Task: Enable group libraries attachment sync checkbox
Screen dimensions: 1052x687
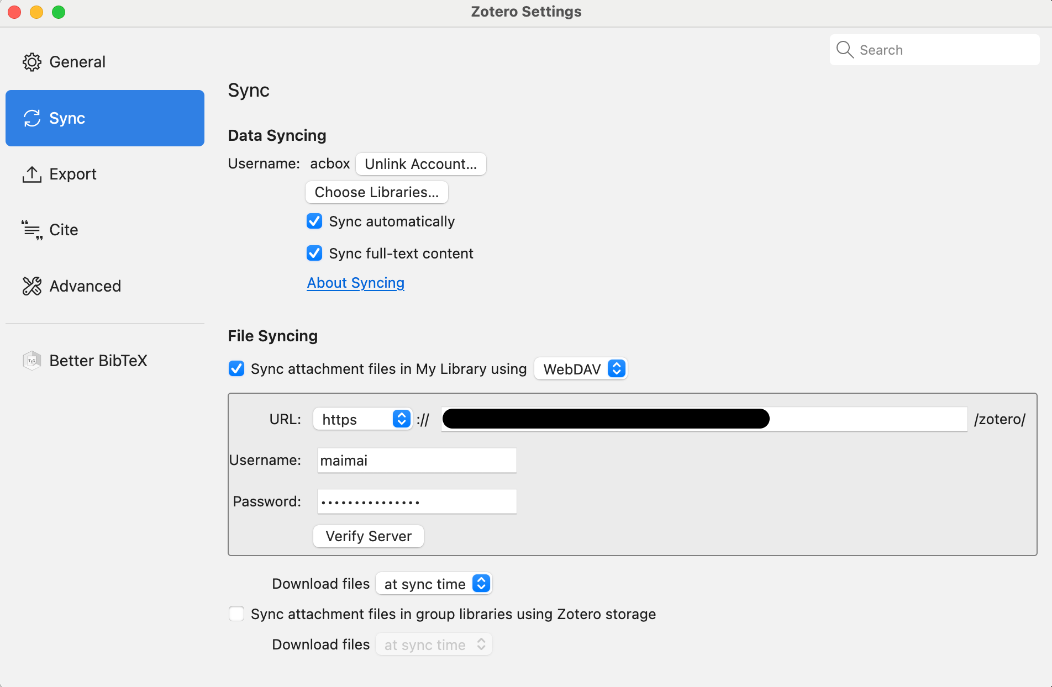Action: [236, 614]
